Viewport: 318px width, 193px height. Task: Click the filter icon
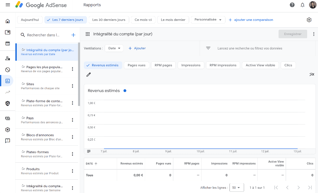(208, 48)
